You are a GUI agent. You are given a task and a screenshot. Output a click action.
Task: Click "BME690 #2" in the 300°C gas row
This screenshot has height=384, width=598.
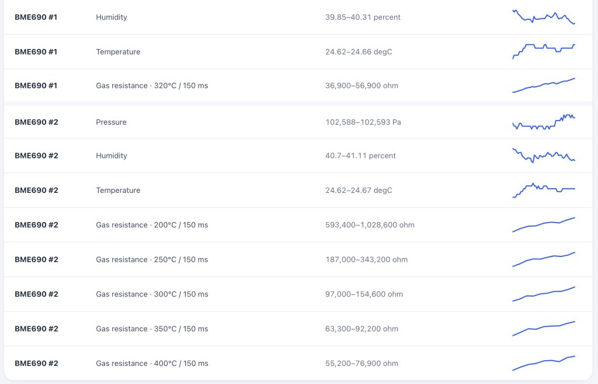coord(36,294)
